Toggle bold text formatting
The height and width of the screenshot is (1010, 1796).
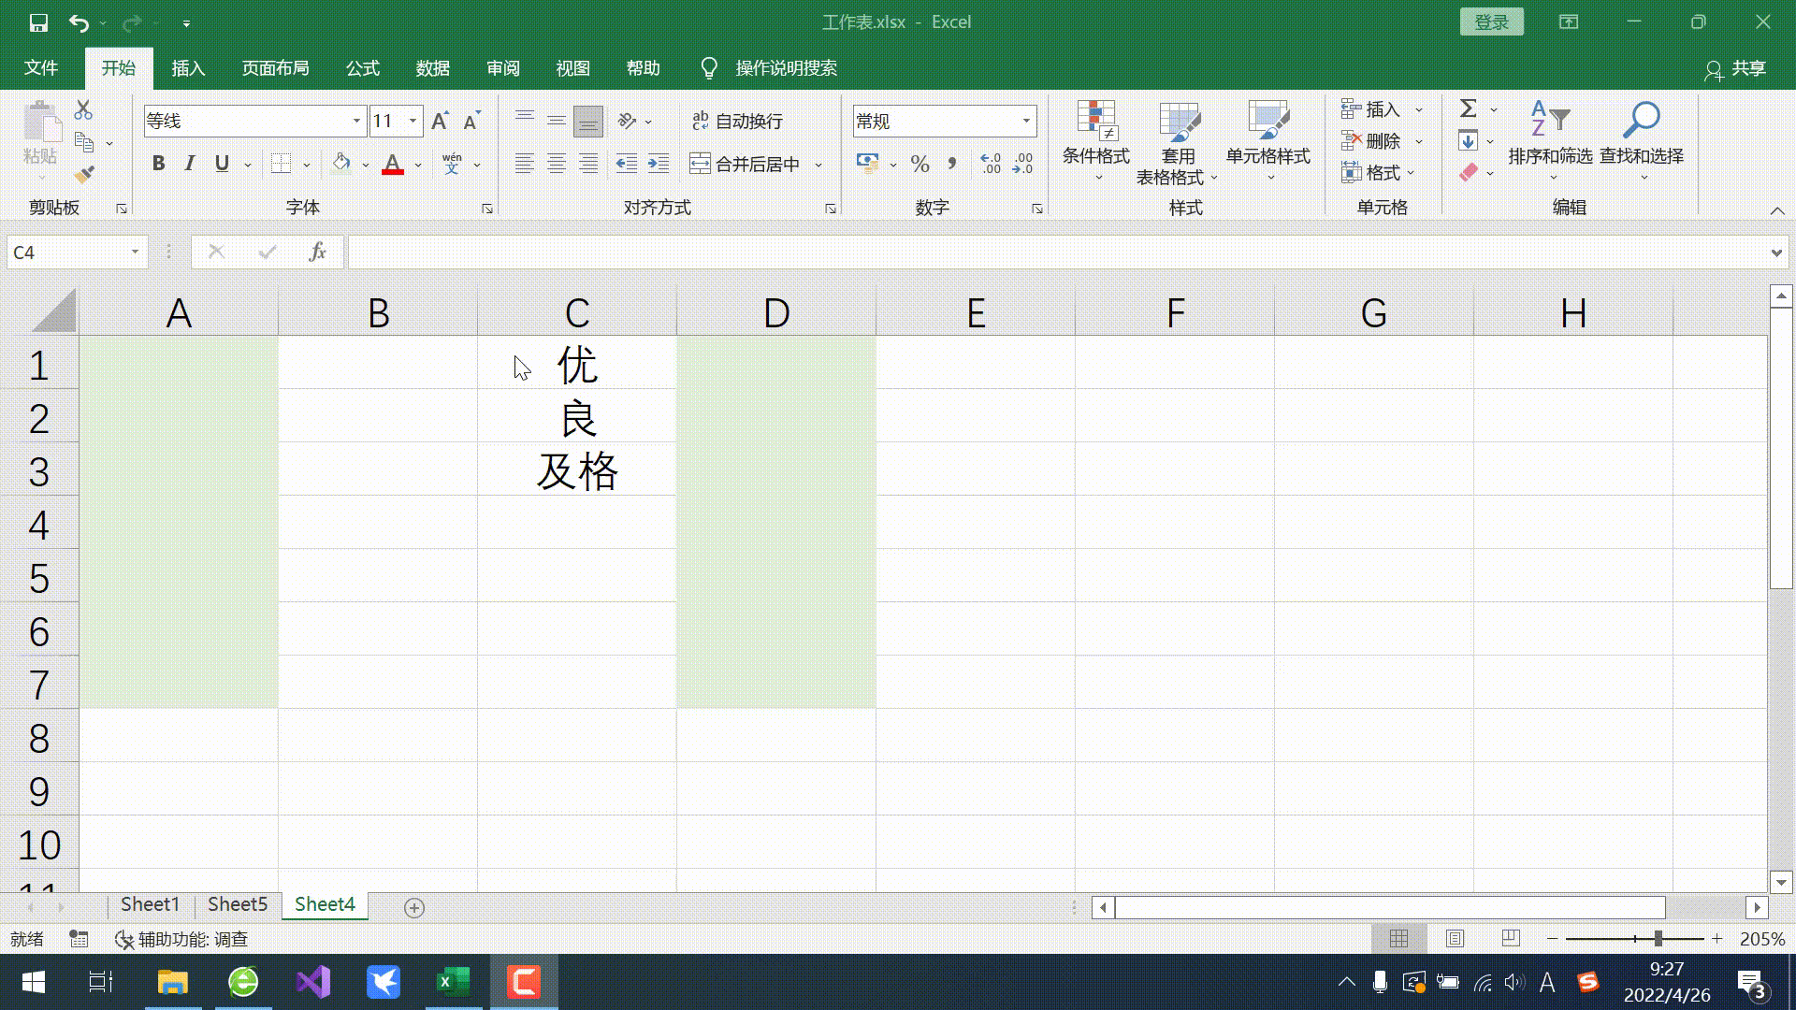click(158, 162)
